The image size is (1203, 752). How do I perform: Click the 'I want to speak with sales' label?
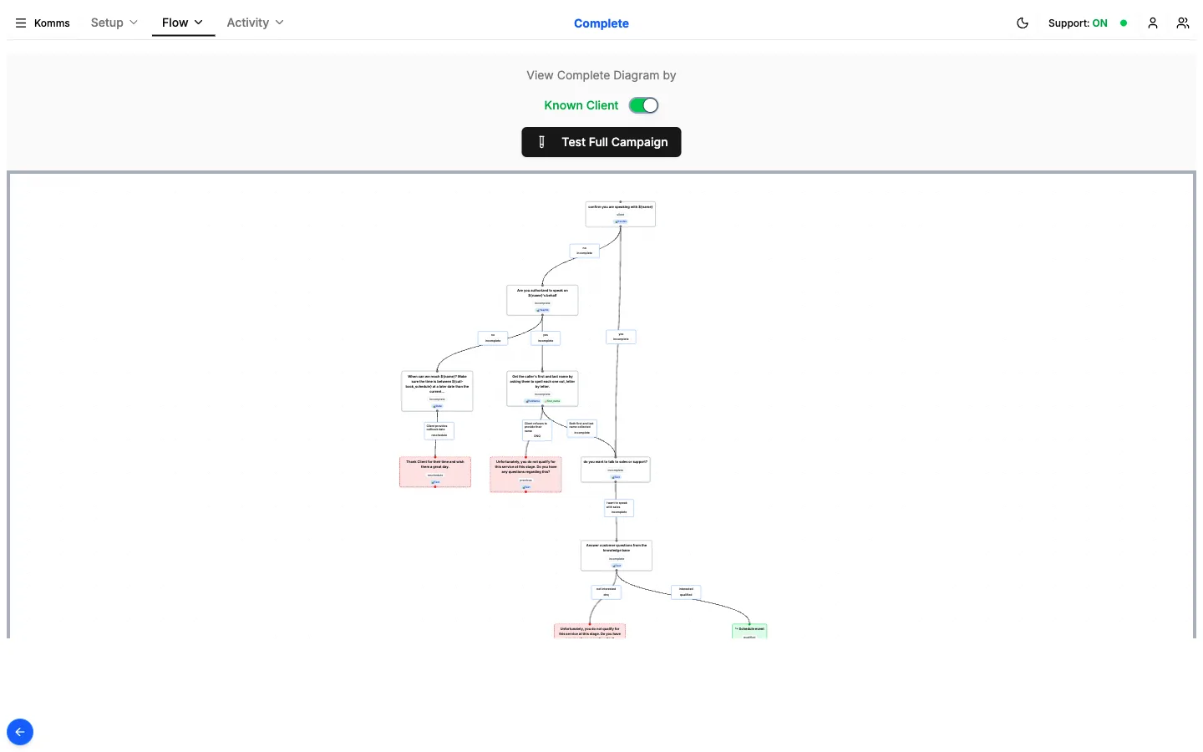619,508
